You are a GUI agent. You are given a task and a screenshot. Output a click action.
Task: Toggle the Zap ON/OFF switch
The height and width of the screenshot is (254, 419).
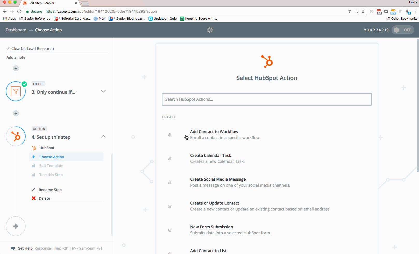point(403,30)
